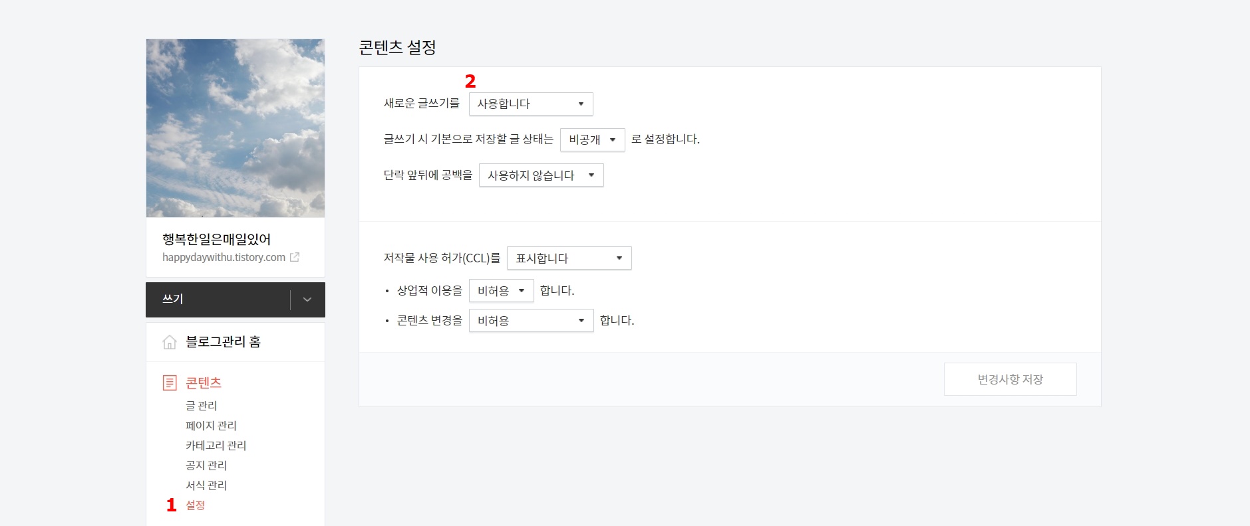Open the CCL dropdown showing 표시합니다
The image size is (1250, 526).
click(x=569, y=258)
